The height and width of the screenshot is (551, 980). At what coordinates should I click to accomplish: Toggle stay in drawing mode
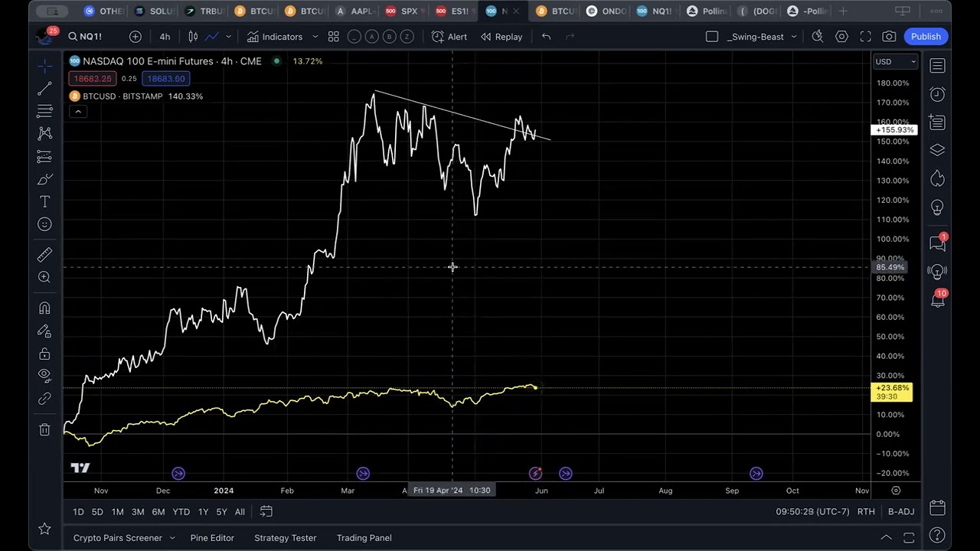[44, 331]
